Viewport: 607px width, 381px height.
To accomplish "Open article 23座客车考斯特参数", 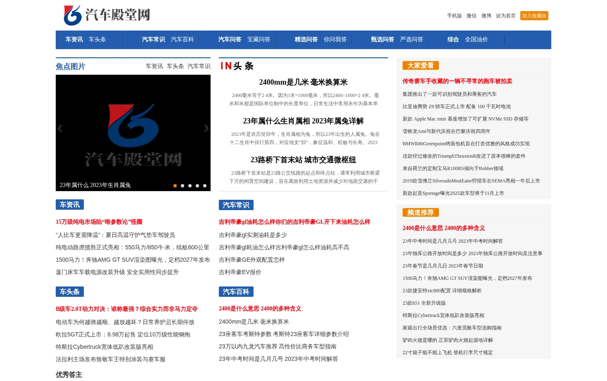I will tap(284, 334).
